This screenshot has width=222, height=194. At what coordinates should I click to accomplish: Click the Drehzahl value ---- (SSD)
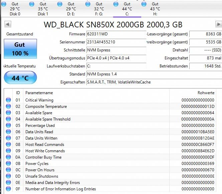[x=206, y=50]
